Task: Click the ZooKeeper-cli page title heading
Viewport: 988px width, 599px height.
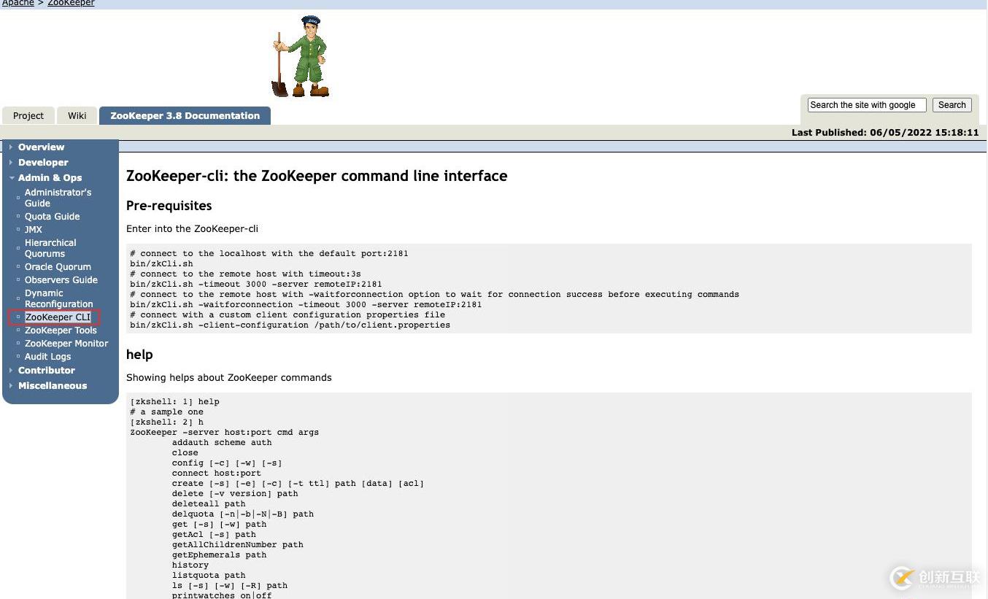Action: [x=317, y=176]
